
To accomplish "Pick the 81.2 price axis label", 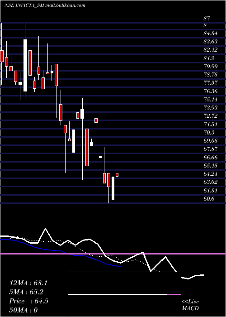I will point(209,58).
